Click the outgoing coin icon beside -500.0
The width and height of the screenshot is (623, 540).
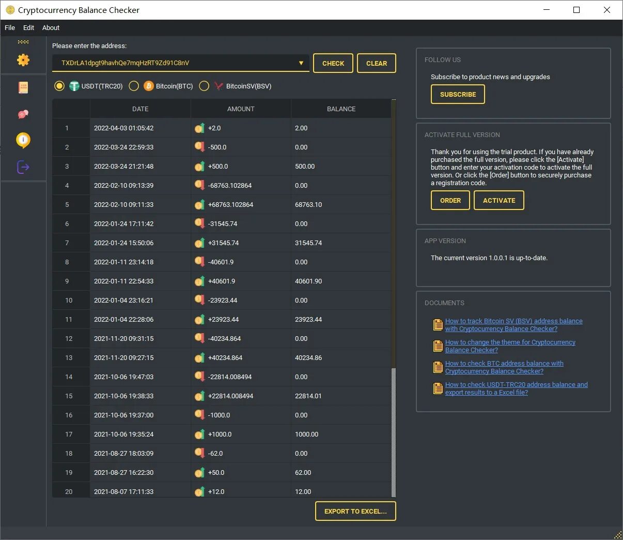(199, 147)
